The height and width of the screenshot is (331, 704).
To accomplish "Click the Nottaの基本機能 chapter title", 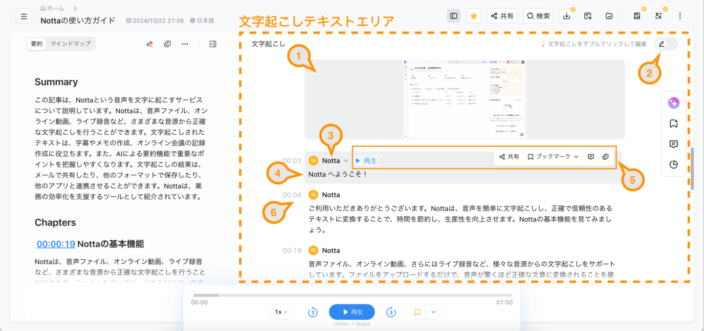I will click(x=110, y=244).
